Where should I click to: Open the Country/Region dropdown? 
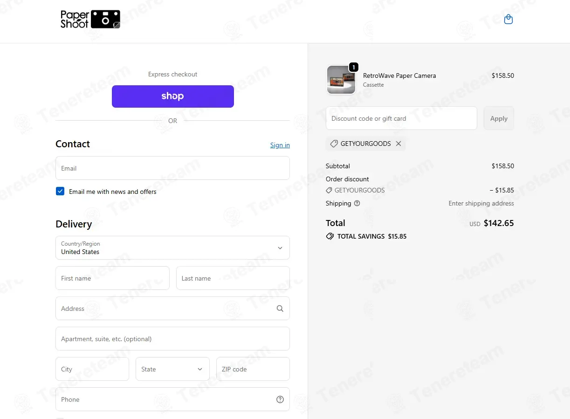click(172, 248)
